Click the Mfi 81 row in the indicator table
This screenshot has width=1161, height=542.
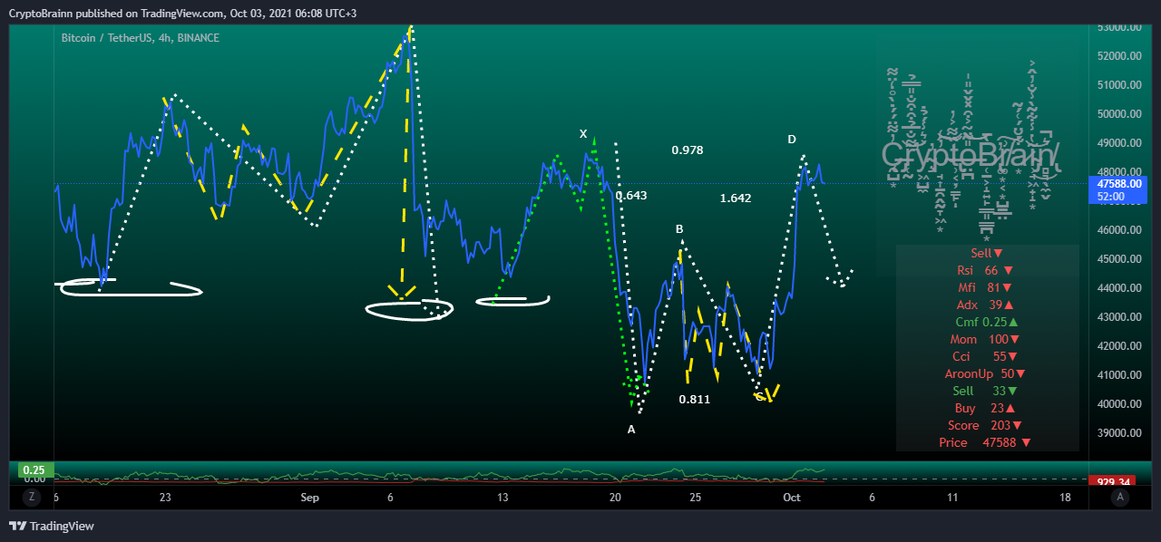click(985, 288)
